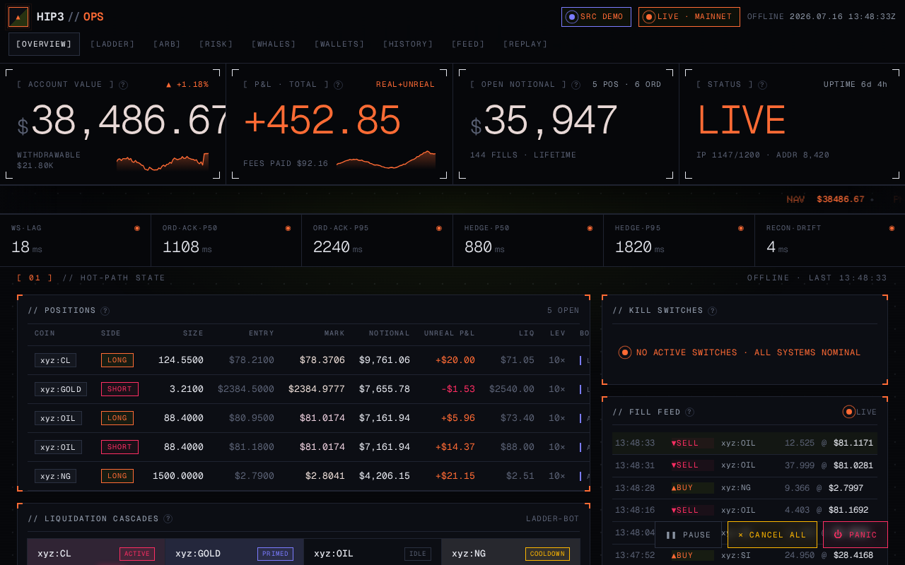Select xyz:OIL cascade card marked IDLE
The width and height of the screenshot is (905, 565).
[x=373, y=553]
